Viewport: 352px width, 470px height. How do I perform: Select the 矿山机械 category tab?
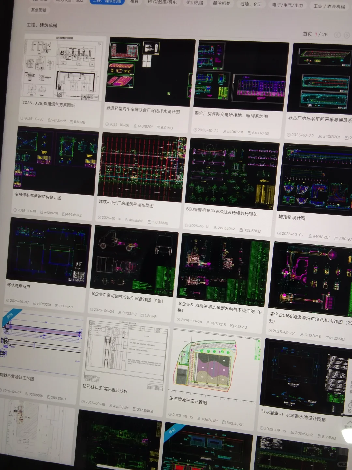tap(195, 3)
